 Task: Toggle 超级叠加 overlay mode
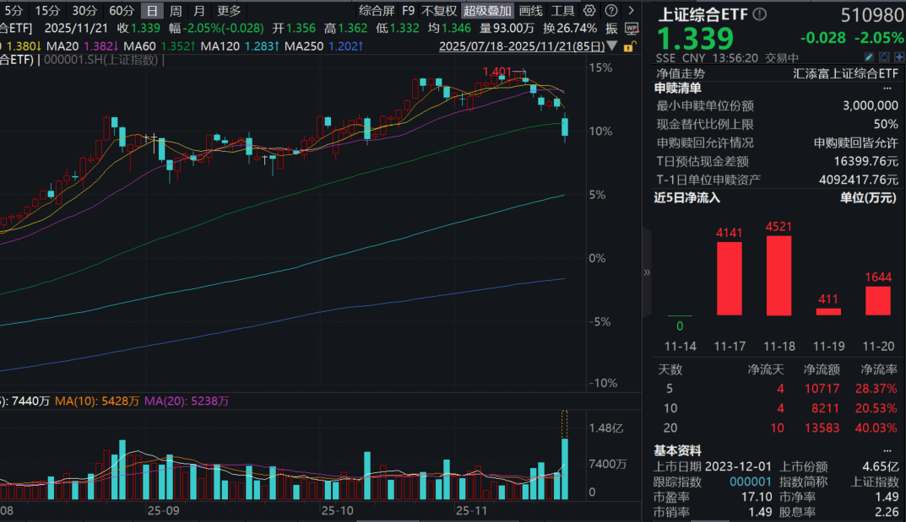coord(487,11)
